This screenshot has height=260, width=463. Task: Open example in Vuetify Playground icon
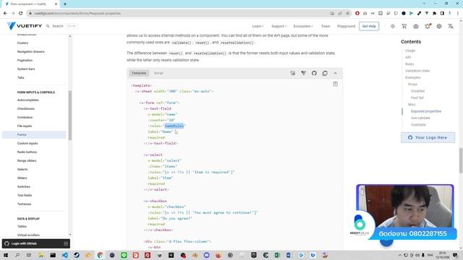pos(303,73)
